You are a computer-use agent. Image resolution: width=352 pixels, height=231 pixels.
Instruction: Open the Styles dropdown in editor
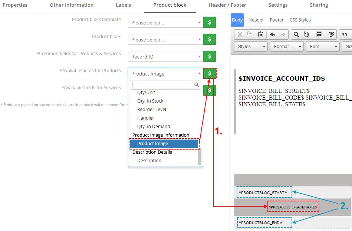click(x=251, y=47)
